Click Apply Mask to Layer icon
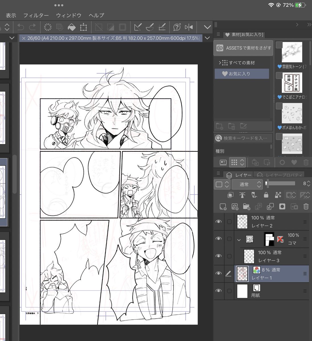 tap(294, 207)
